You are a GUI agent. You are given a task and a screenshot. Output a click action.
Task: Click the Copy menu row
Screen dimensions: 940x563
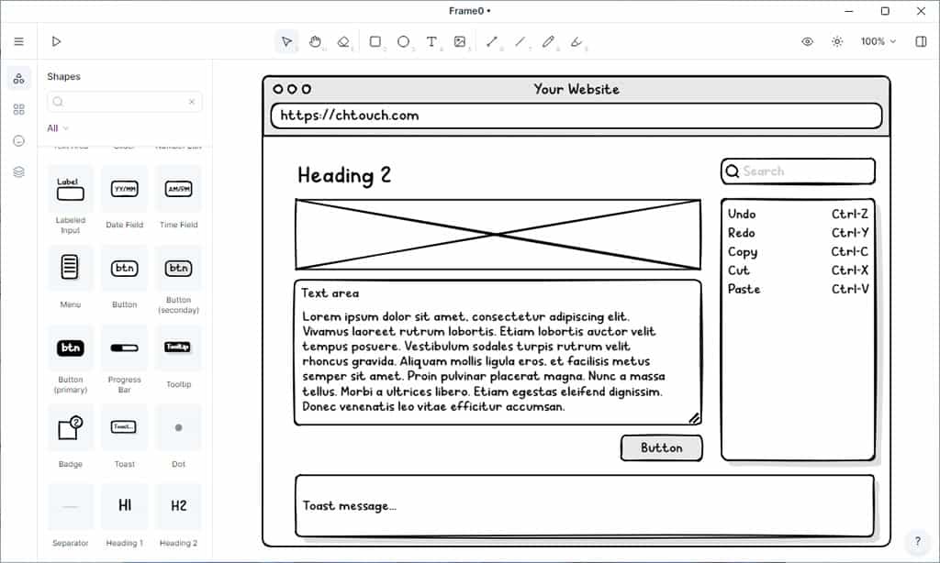pyautogui.click(x=798, y=251)
